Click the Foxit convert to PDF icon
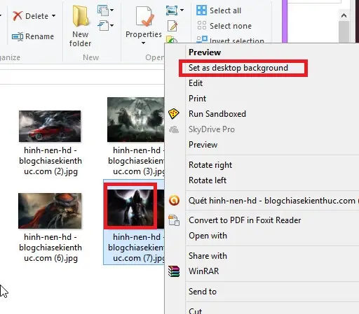Viewport: 359px width, 314px height. click(x=174, y=220)
